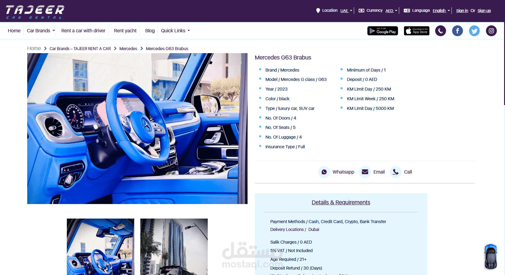
Task: Click the Email envelope icon
Action: (365, 172)
